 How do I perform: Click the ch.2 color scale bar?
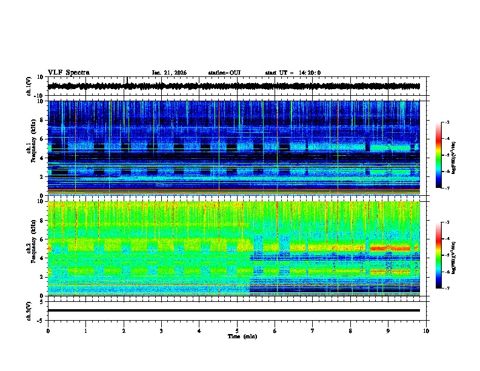439,255
